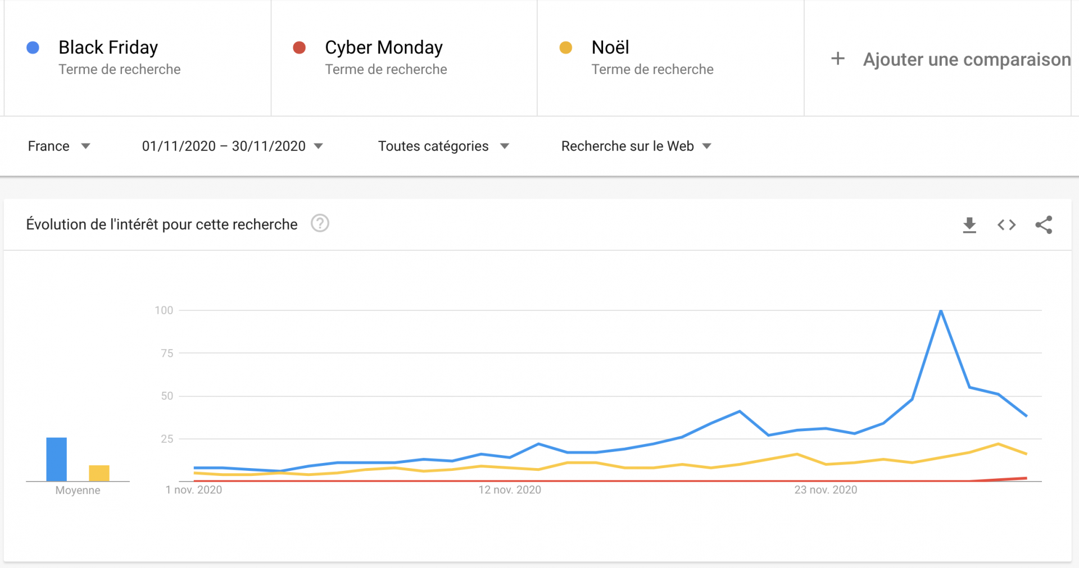Click the blue Moyenne average bar
Viewport: 1079px width, 568px height.
(56, 459)
